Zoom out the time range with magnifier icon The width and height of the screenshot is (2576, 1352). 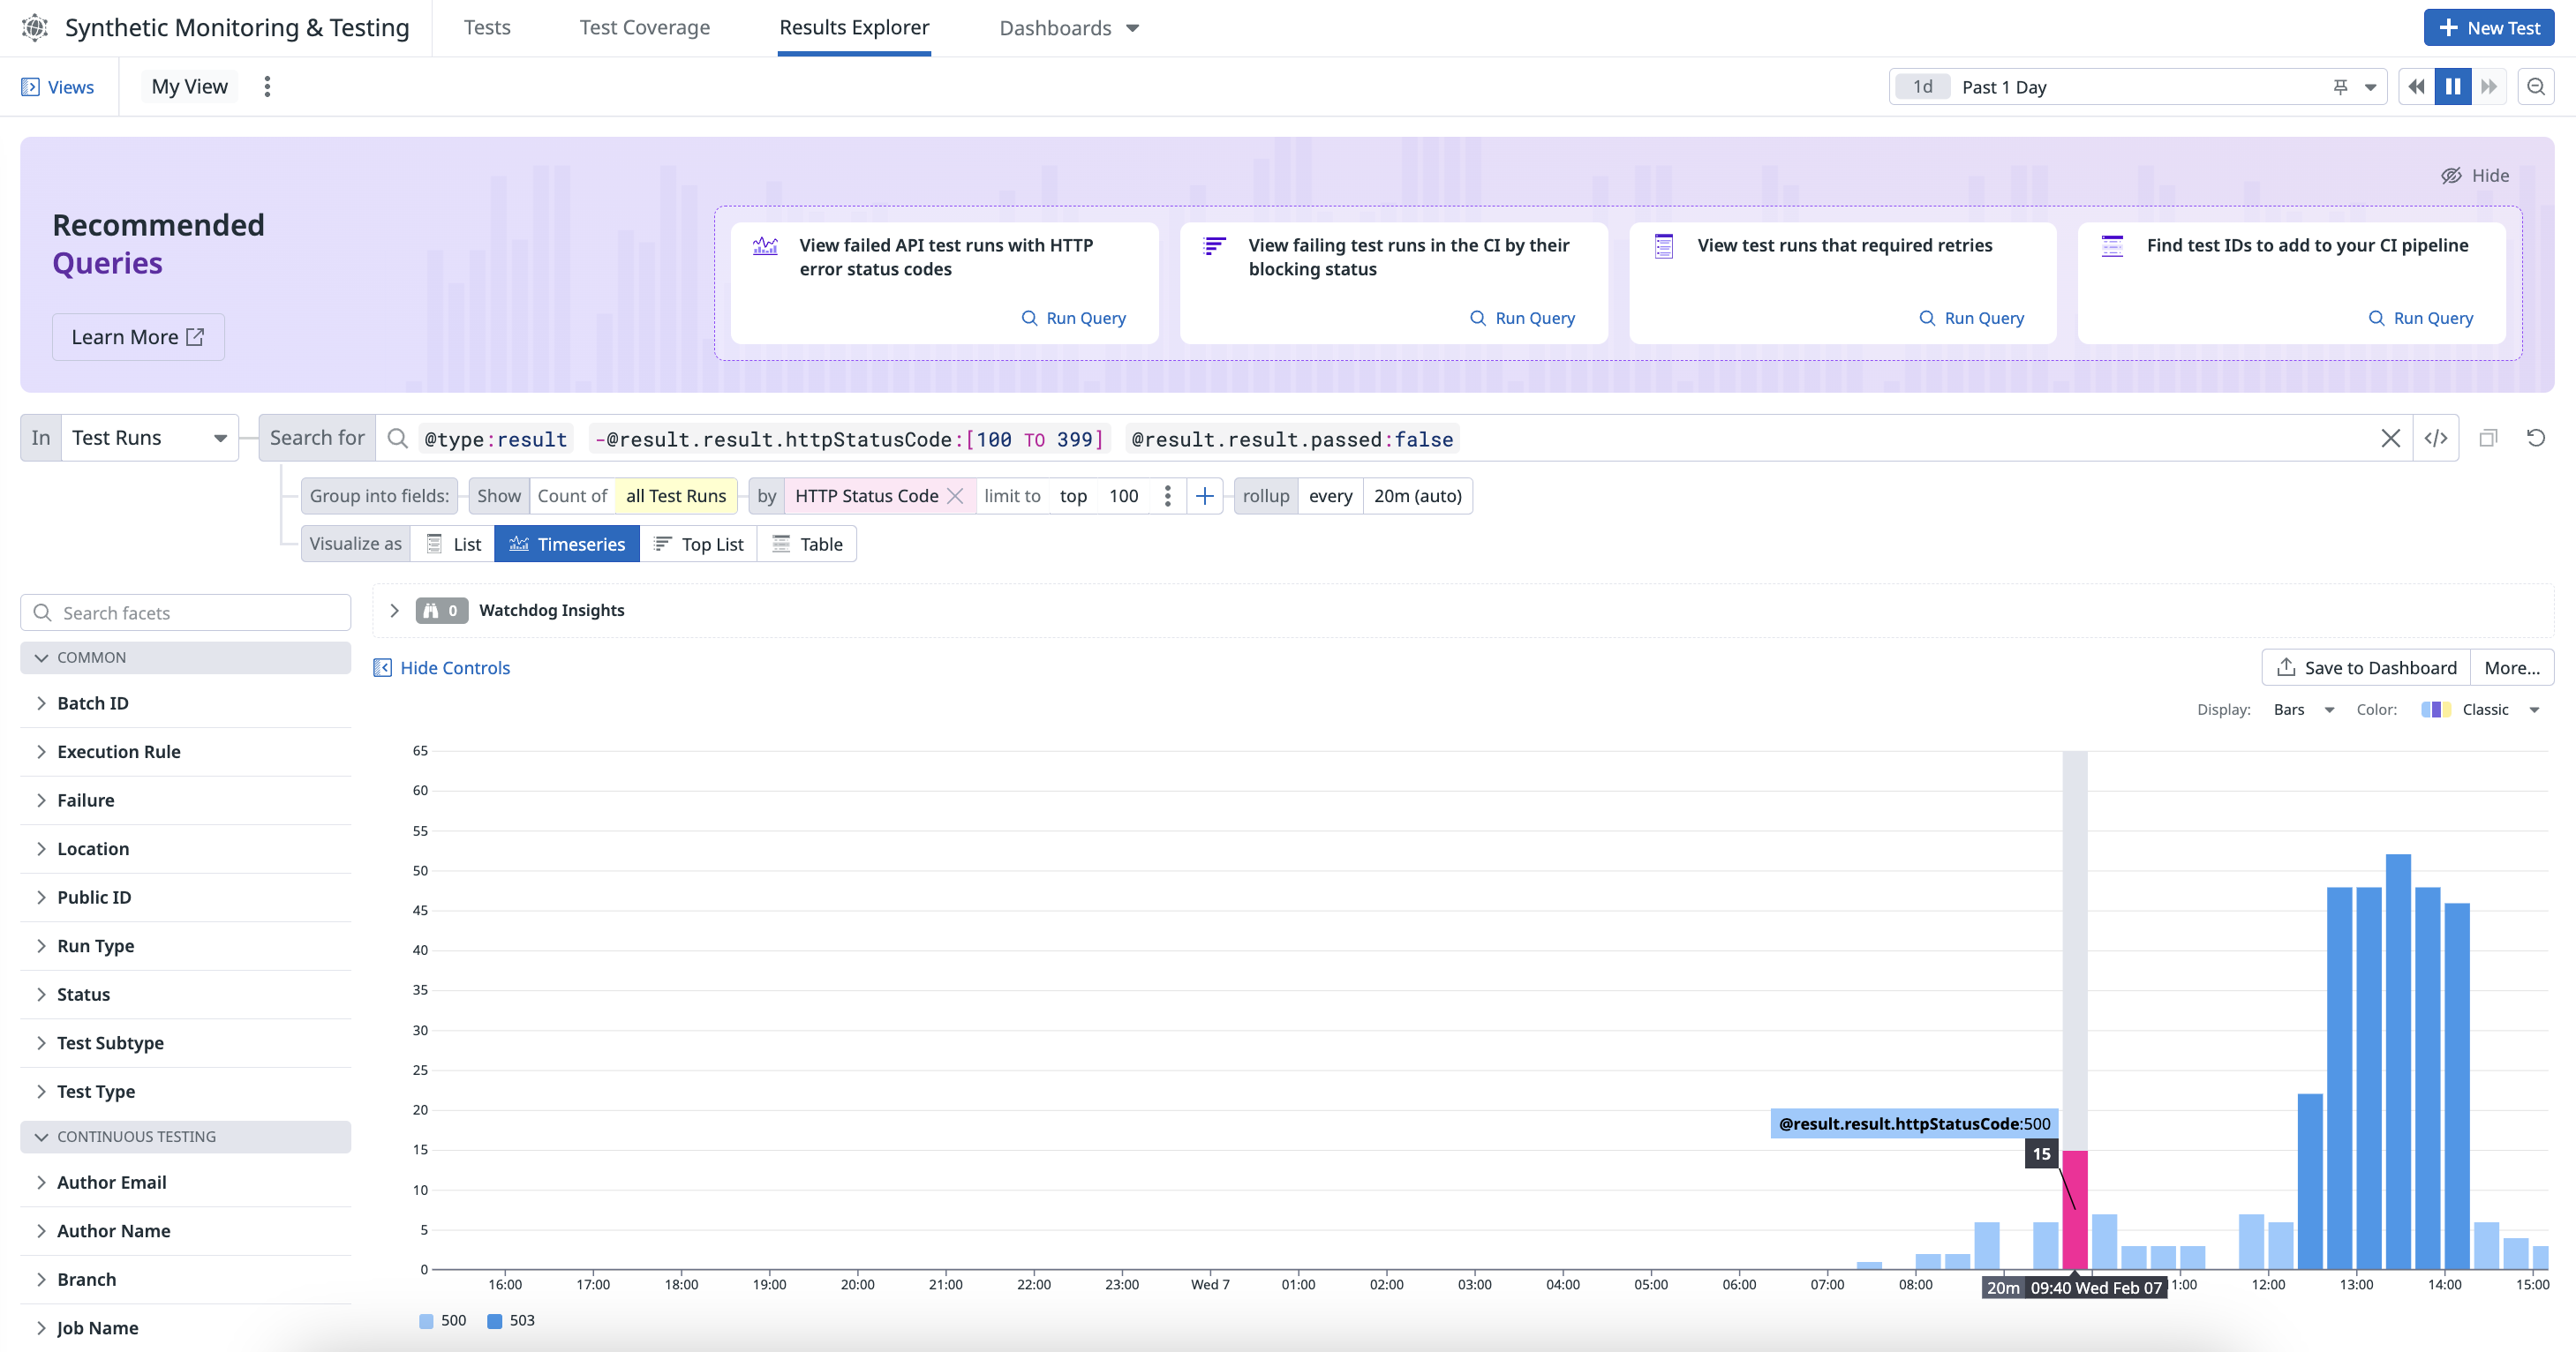click(2537, 86)
